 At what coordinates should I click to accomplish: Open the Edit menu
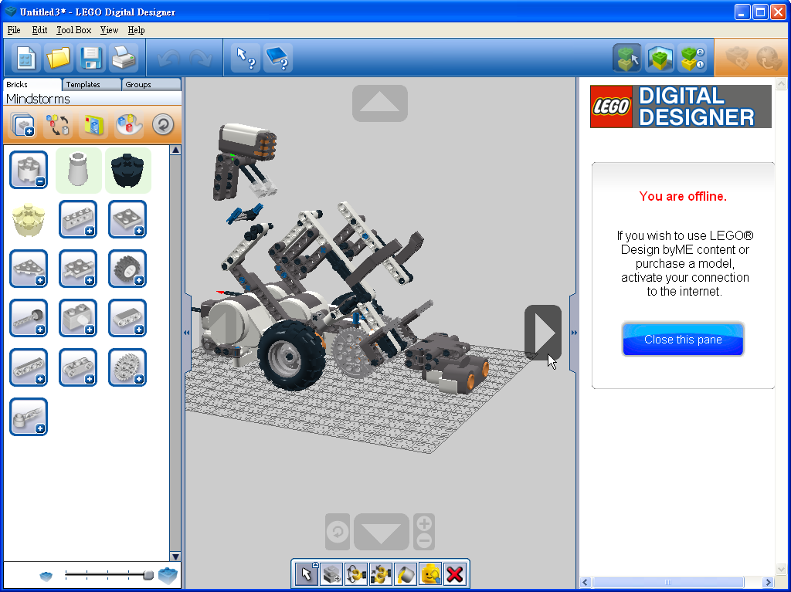[x=39, y=30]
